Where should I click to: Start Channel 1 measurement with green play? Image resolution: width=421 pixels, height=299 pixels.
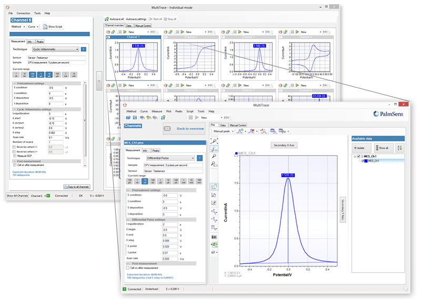tap(125, 32)
